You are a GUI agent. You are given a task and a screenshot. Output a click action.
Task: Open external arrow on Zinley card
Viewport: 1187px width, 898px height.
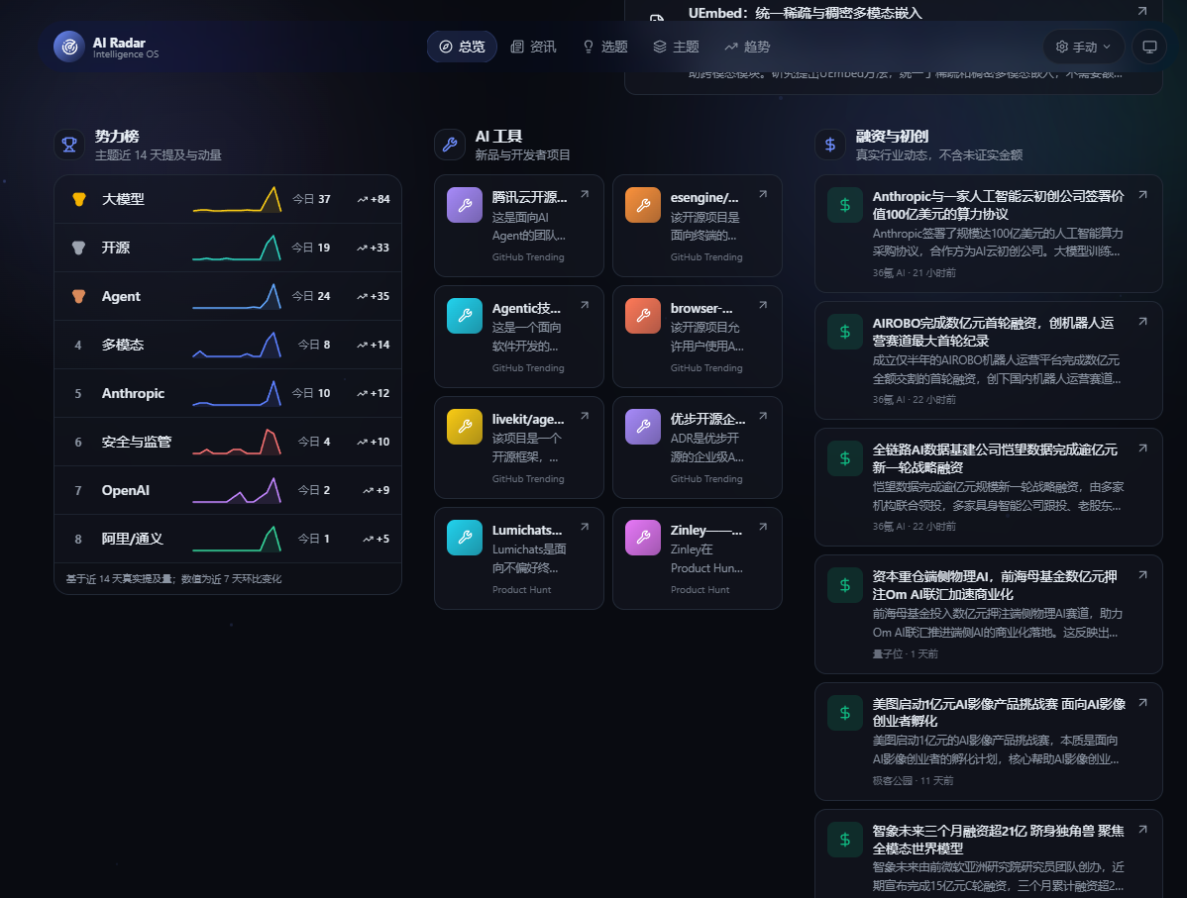(763, 527)
